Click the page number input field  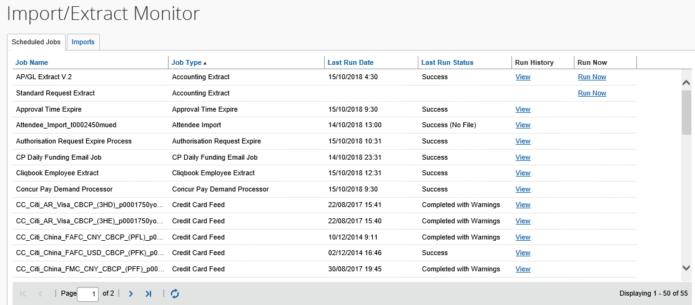[87, 293]
